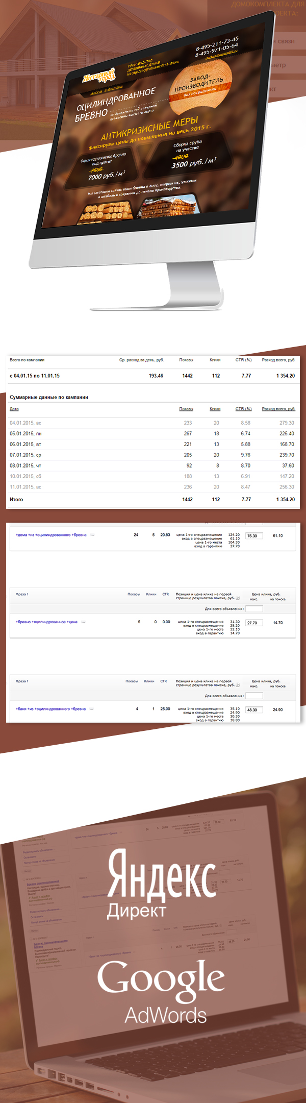Click the ОЦИЛИНДРОВАННОЕ БРЕВНО headline on the monitor

115,105
